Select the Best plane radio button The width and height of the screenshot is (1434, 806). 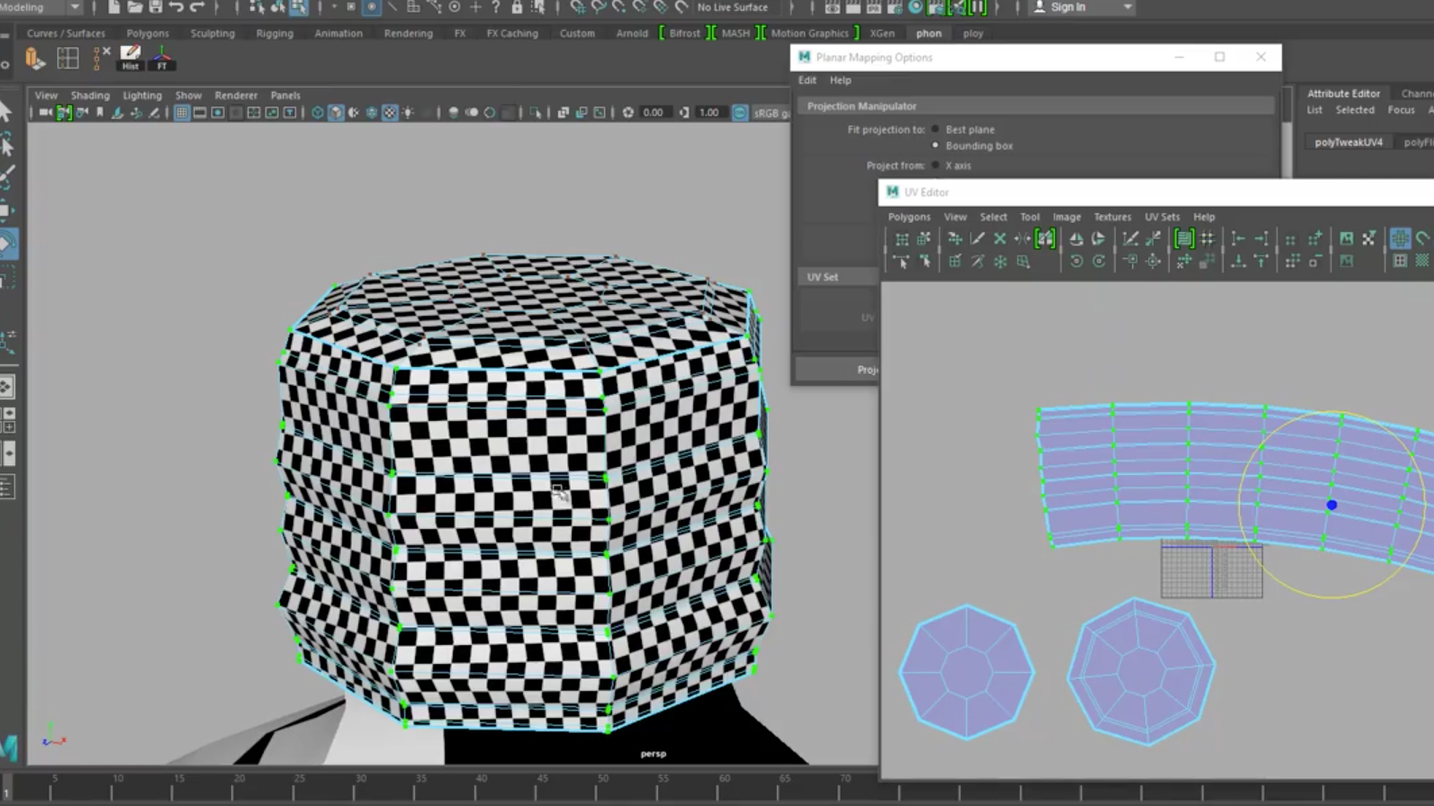click(935, 130)
